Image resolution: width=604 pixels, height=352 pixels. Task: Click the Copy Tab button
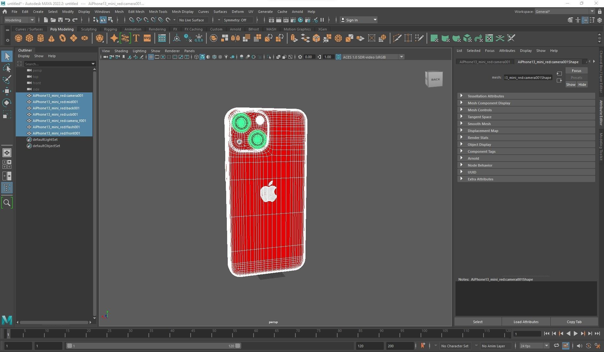coord(574,322)
